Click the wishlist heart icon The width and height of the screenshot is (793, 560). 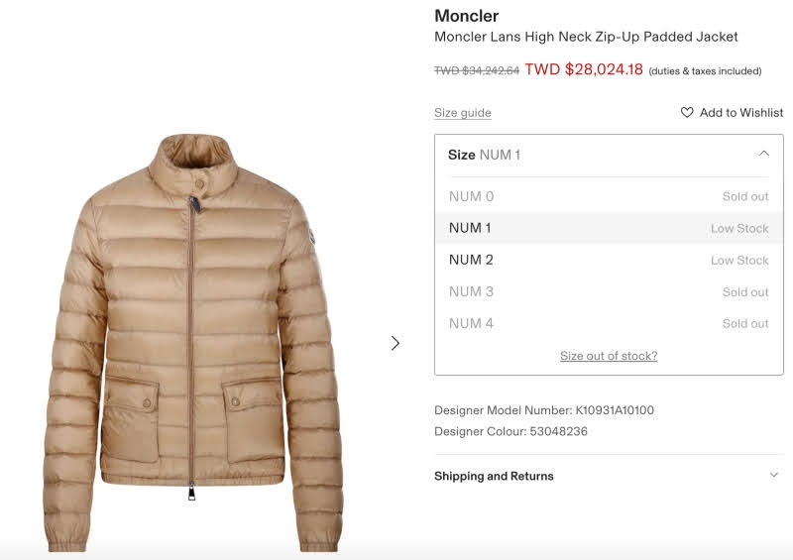point(687,112)
